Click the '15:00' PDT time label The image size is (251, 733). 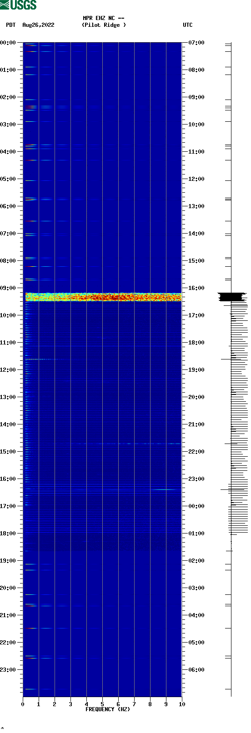click(8, 452)
